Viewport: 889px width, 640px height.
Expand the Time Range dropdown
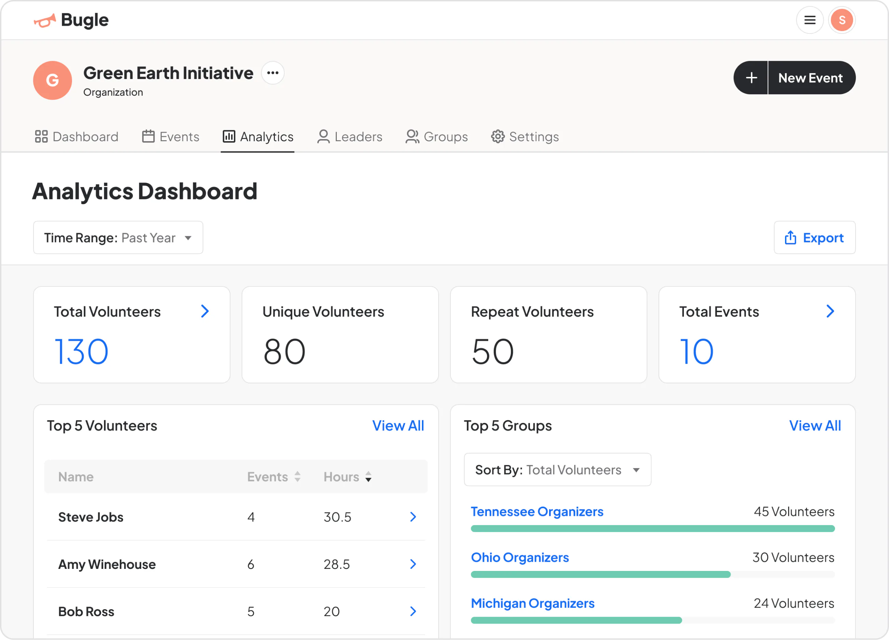(x=118, y=238)
